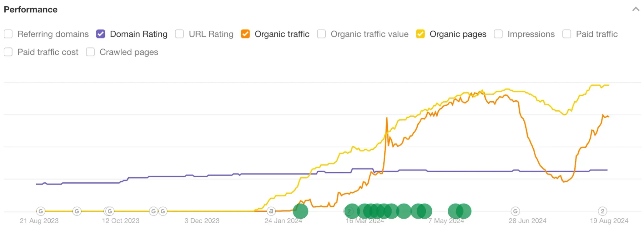Disable the Organic traffic checkbox

pyautogui.click(x=246, y=34)
